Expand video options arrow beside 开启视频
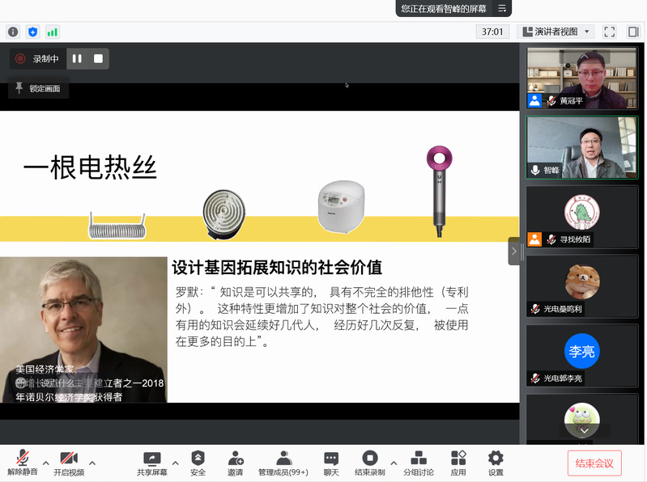 (x=92, y=463)
